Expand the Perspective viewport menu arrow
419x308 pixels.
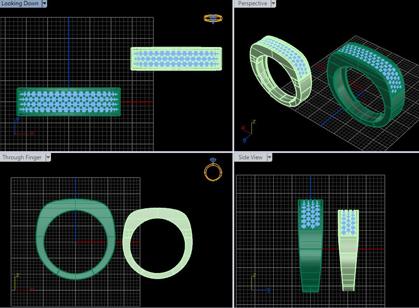[273, 3]
